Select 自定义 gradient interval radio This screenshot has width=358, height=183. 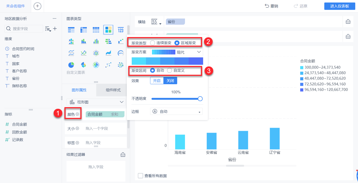click(x=169, y=70)
